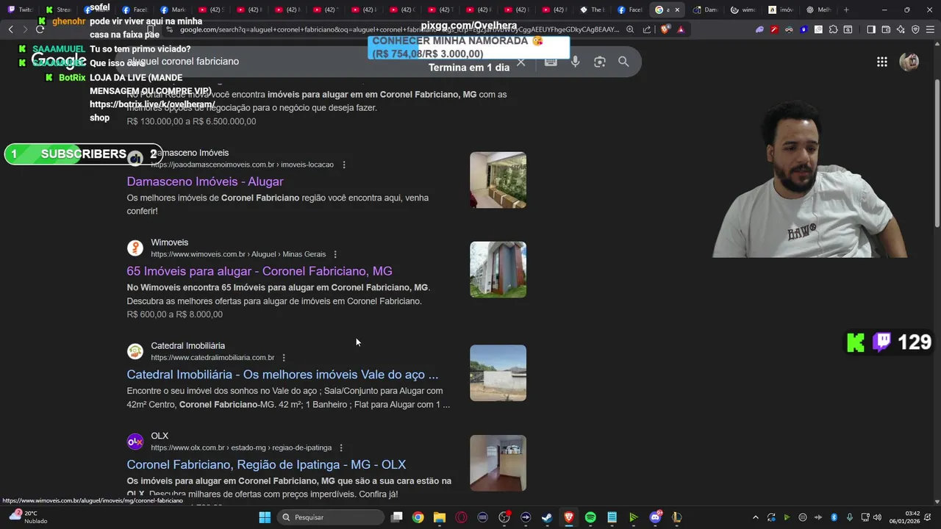
Task: Click the OLX favicon beside the result
Action: coord(135,442)
